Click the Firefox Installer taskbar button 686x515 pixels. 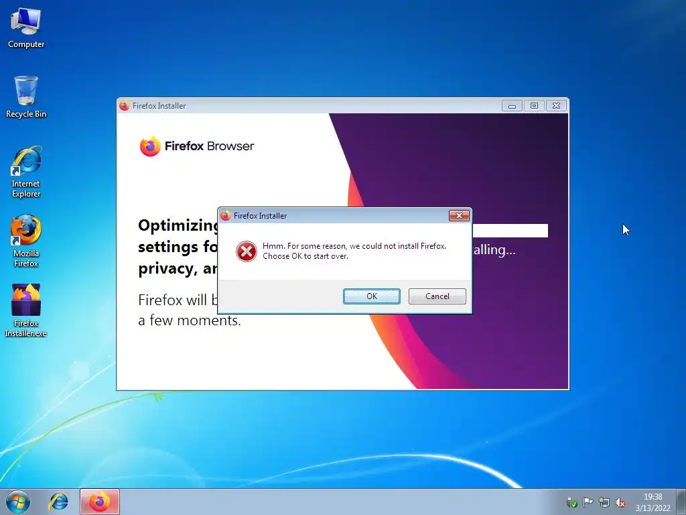point(100,502)
